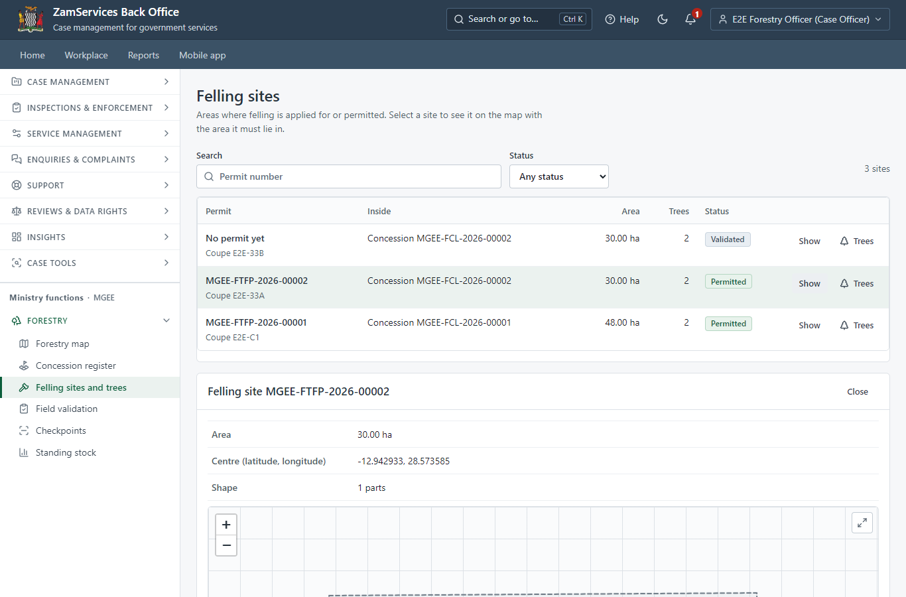The height and width of the screenshot is (597, 906).
Task: Click 48.00 ha area value
Action: 622,322
